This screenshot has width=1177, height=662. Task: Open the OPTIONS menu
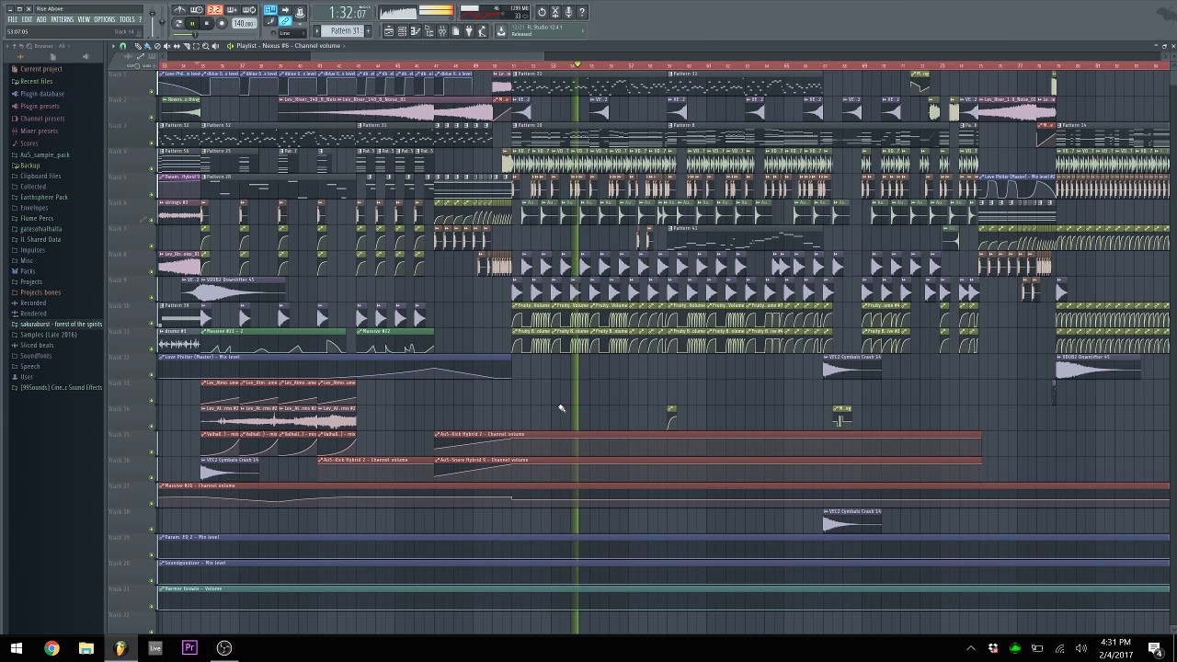click(x=105, y=19)
